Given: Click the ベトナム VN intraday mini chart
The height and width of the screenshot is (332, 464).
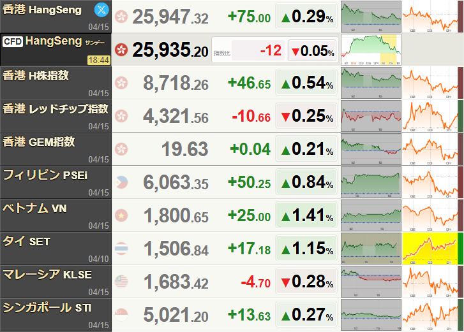Looking at the screenshot, I should coord(371,215).
